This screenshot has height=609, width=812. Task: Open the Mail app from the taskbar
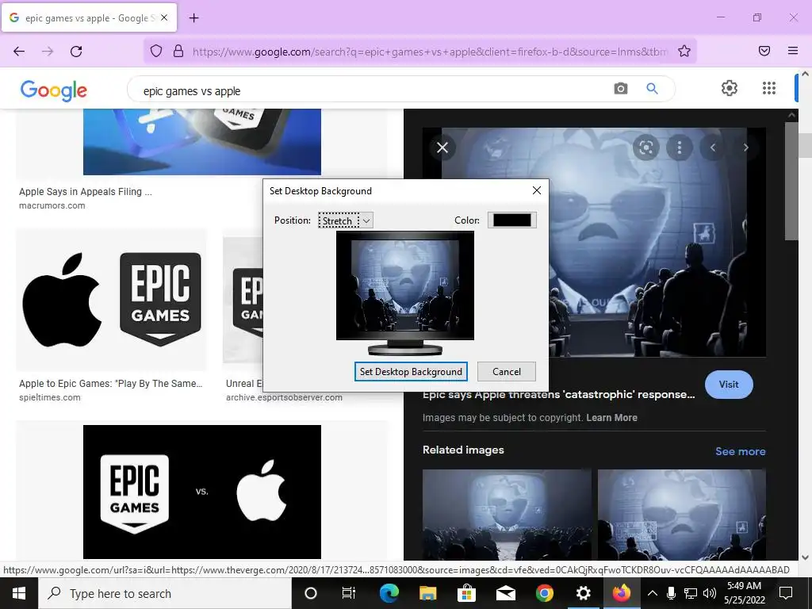(x=505, y=593)
